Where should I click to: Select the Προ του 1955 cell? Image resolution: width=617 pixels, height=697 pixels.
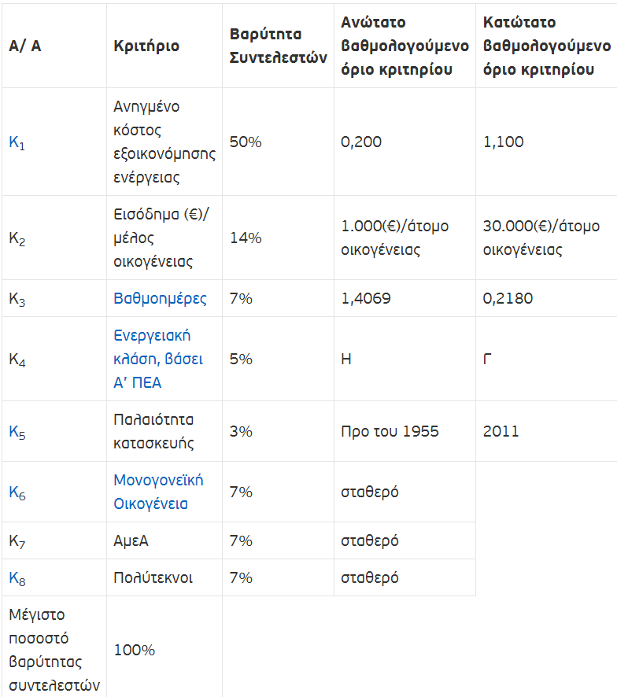click(x=390, y=431)
